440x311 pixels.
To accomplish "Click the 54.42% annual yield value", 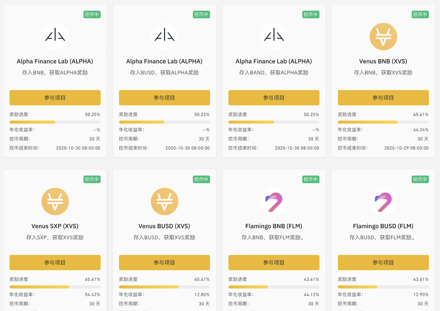I will point(93,295).
